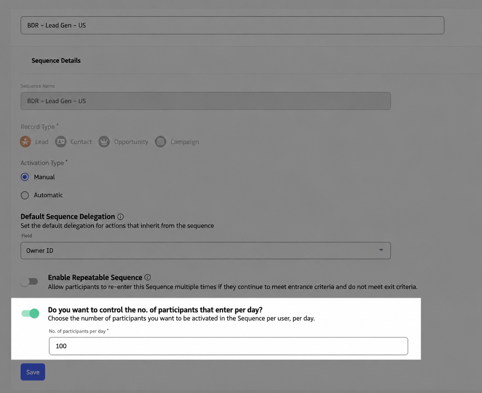Viewport: 482px width, 393px height.
Task: Click the top BDR - Lead Gen - US title field
Action: 232,25
